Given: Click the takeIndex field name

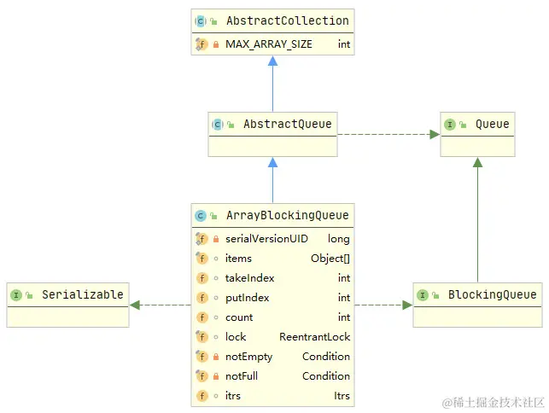Looking at the screenshot, I should (x=249, y=278).
